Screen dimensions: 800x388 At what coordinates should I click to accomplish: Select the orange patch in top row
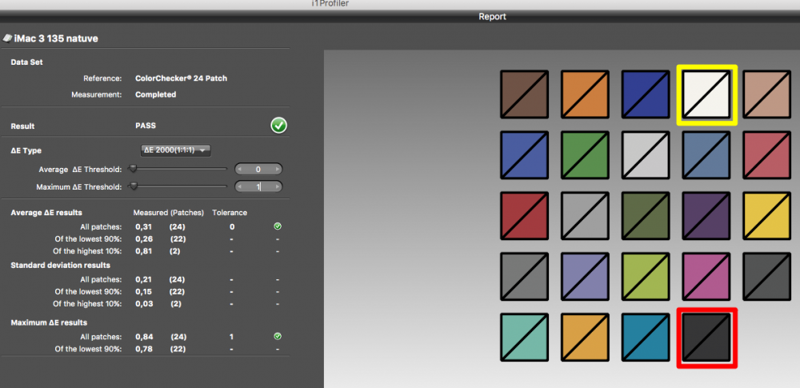click(x=585, y=94)
